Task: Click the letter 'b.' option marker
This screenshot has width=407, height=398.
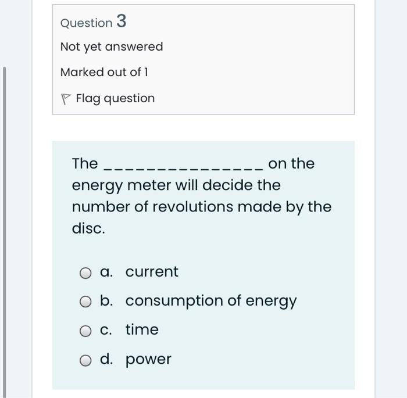Action: tap(106, 301)
